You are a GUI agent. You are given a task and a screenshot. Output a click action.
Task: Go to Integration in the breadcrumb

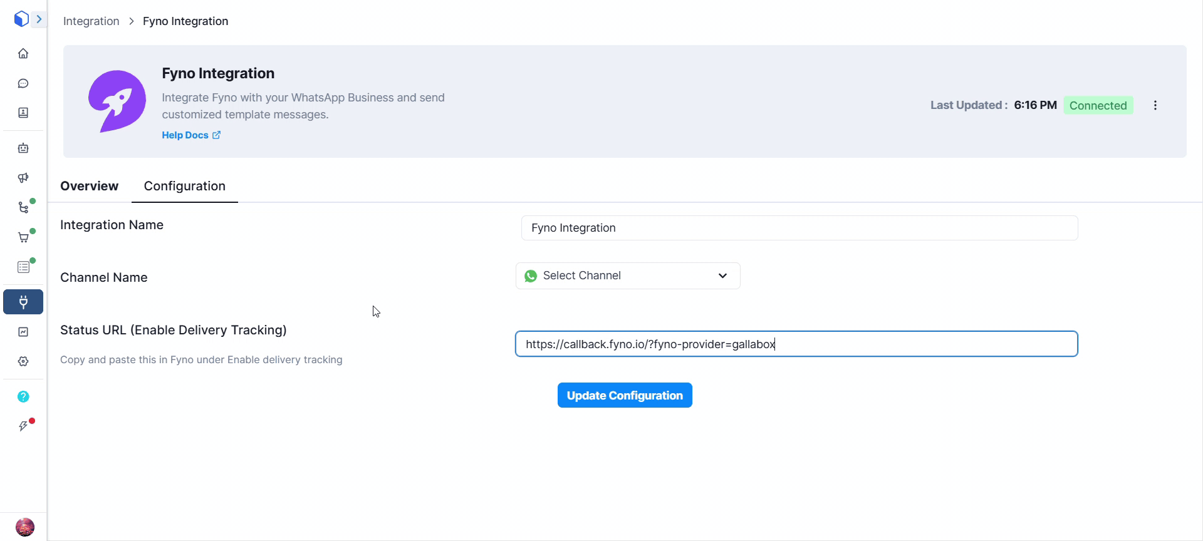(x=91, y=21)
